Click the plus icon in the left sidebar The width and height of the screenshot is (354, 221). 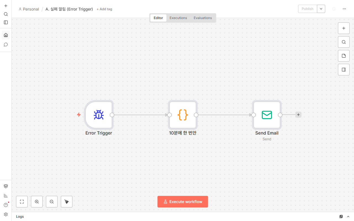coord(6,6)
